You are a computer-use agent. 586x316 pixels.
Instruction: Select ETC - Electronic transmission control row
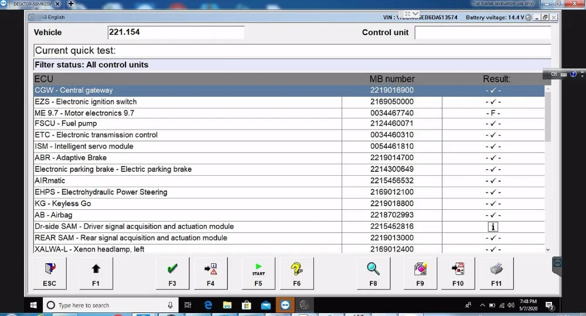(x=289, y=135)
